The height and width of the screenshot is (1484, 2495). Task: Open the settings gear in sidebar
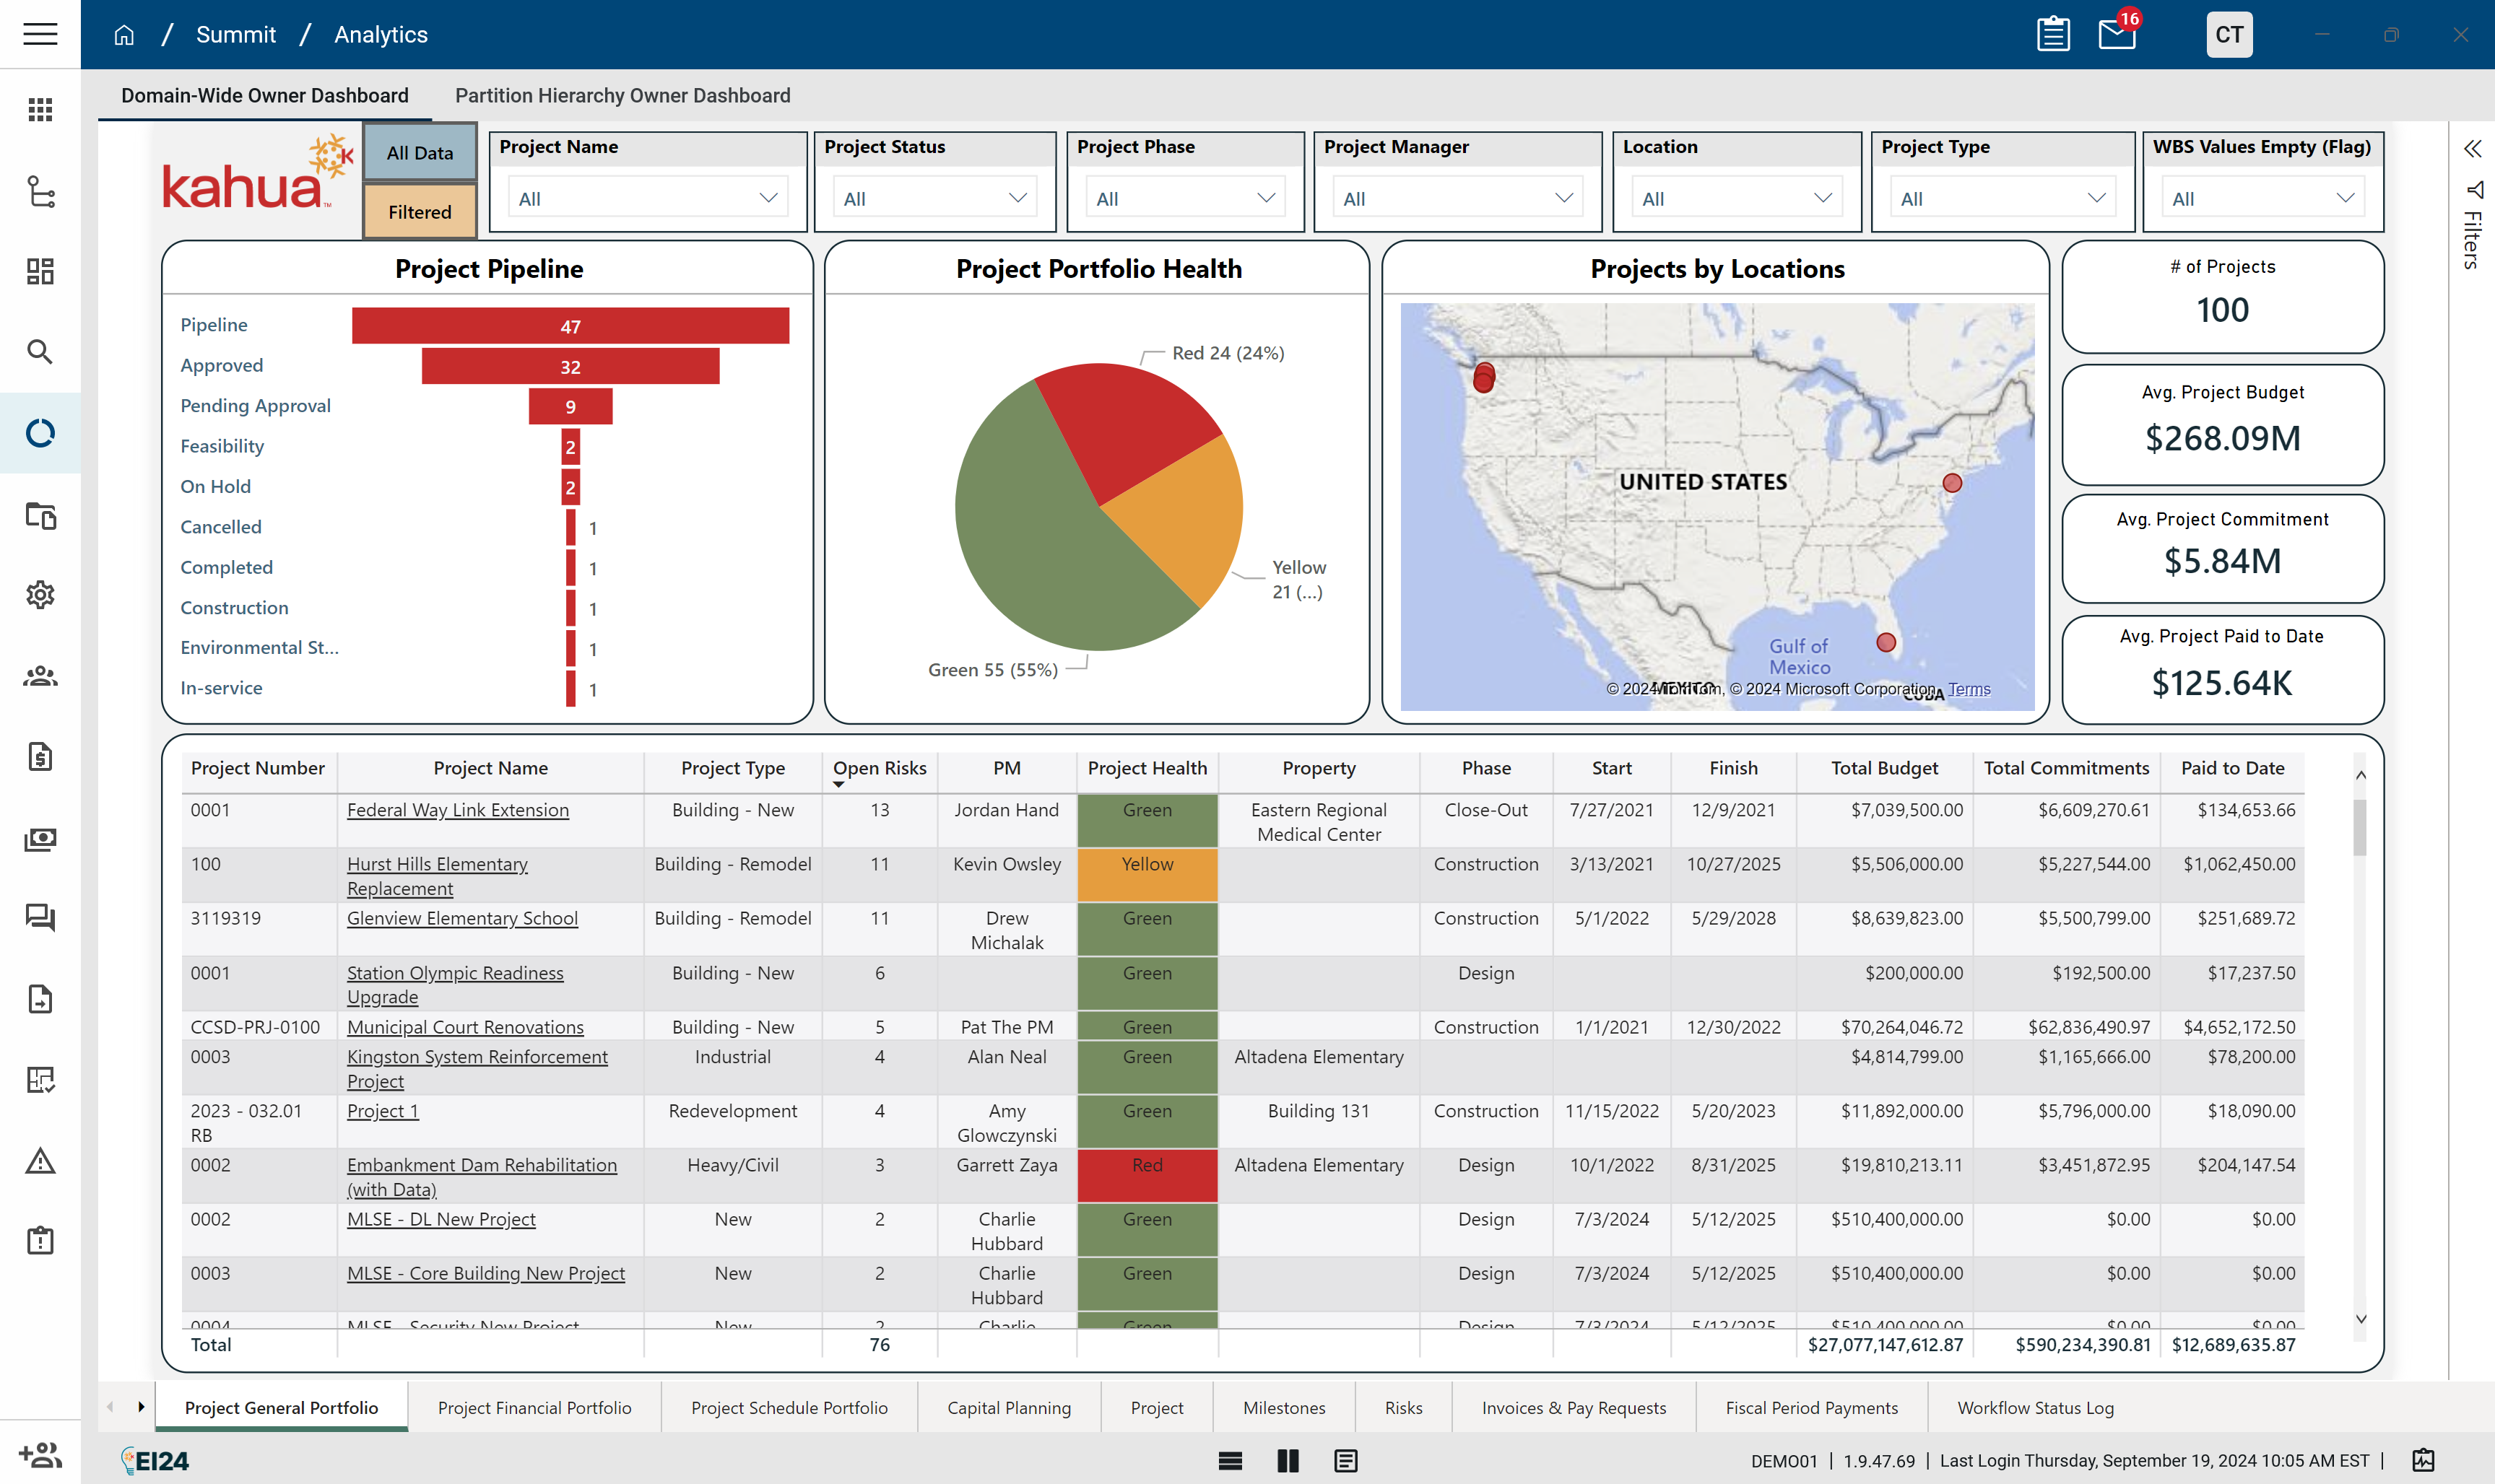[x=40, y=595]
